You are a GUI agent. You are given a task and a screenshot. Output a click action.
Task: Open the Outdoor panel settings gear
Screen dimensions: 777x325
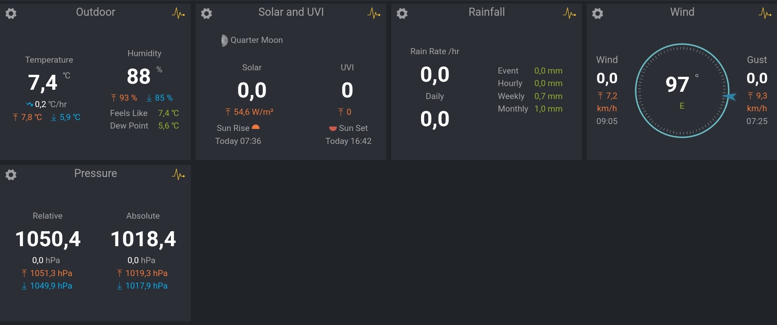coord(11,14)
